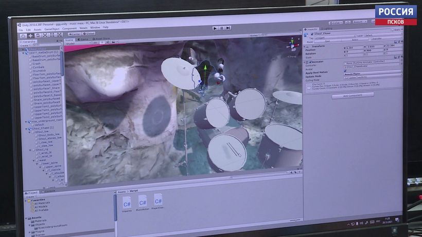Click the taskbar volume icon

pos(361,223)
